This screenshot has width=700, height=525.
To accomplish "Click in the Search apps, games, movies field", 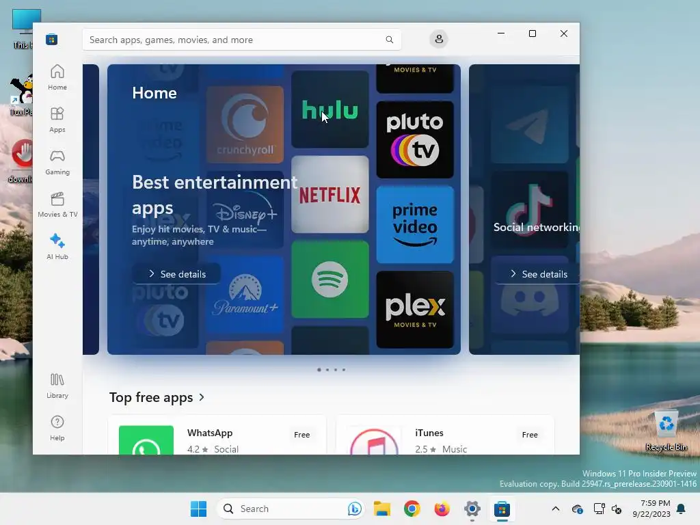I will tap(241, 40).
